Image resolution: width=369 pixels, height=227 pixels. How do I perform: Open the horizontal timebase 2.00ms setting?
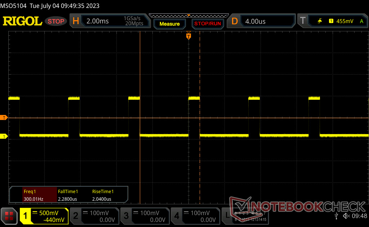coord(110,21)
